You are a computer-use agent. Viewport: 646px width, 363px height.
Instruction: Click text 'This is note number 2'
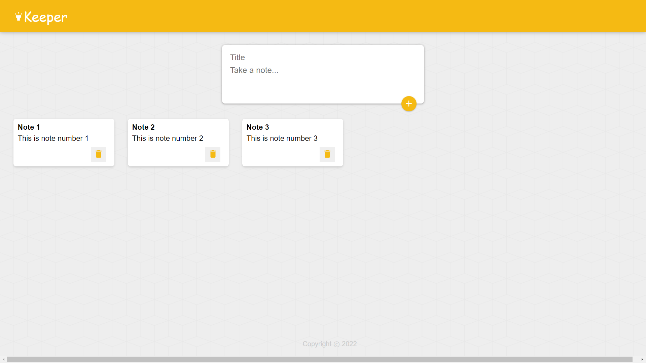pos(168,138)
